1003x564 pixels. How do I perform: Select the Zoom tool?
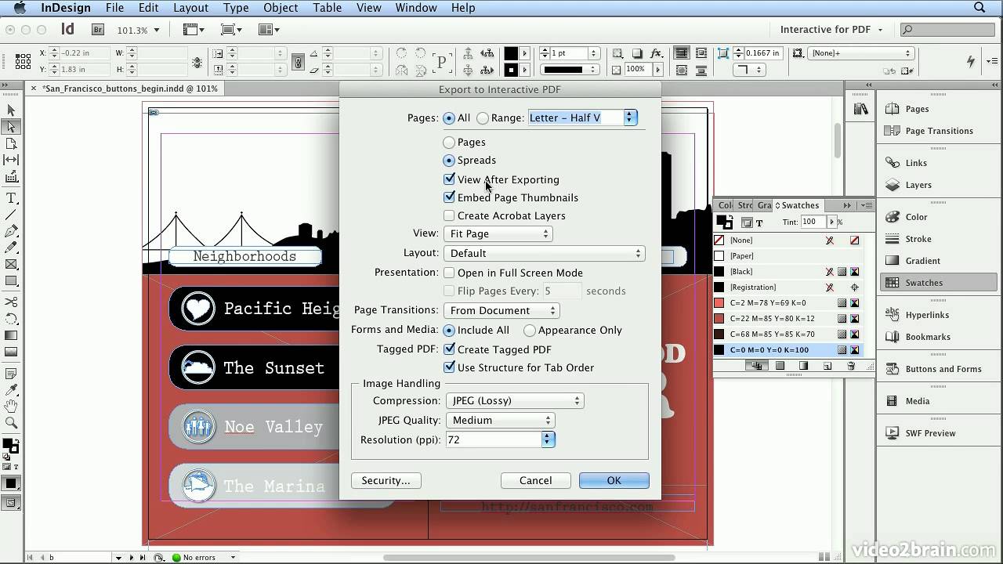(x=11, y=423)
